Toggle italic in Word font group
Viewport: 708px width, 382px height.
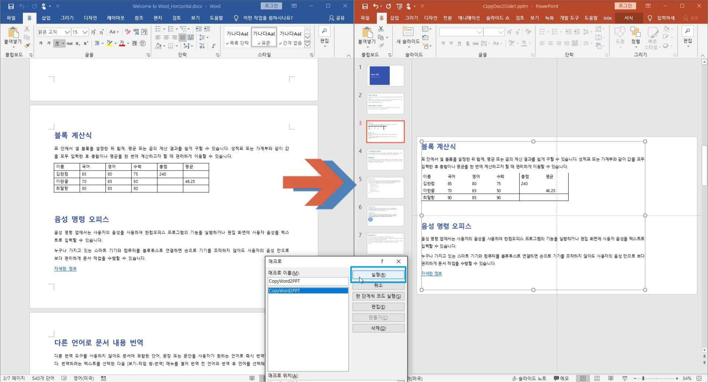tap(49, 43)
